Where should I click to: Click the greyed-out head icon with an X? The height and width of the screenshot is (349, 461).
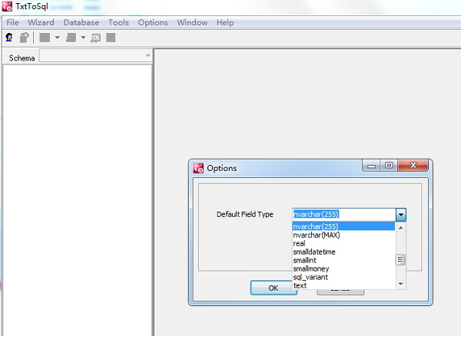pos(24,38)
